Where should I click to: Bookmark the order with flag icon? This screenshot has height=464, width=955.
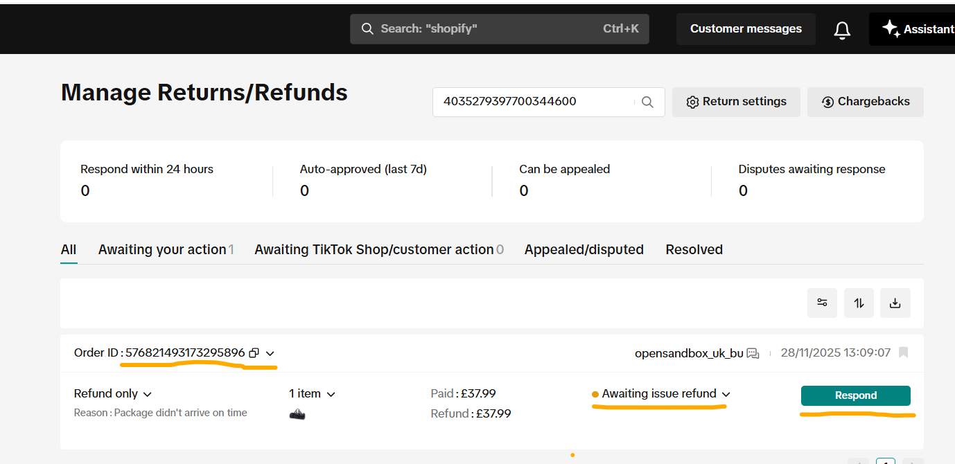[903, 353]
